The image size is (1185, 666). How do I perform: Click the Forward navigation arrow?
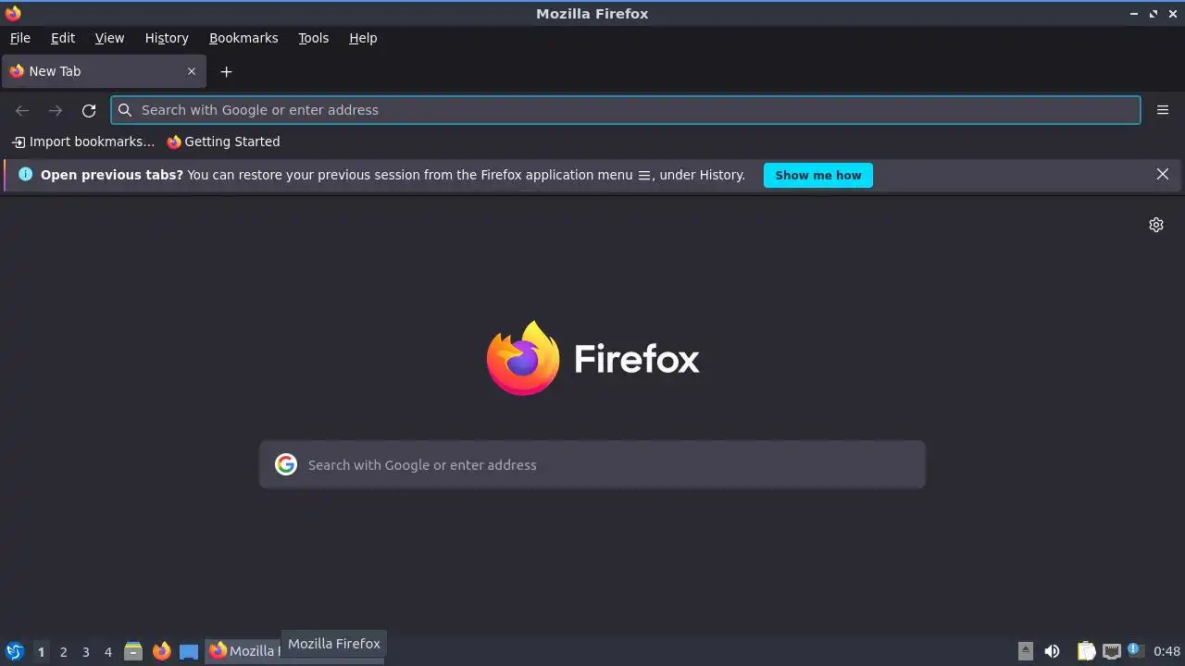[56, 110]
